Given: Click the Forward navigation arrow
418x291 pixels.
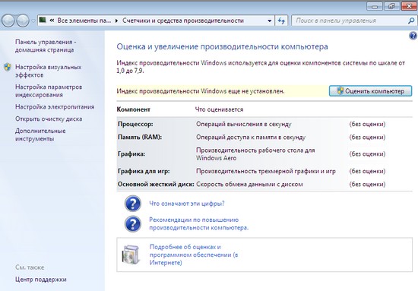Looking at the screenshot, I should point(23,21).
